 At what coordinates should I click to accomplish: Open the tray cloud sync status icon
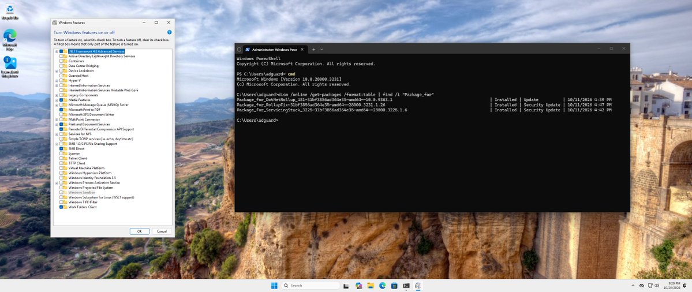click(642, 286)
